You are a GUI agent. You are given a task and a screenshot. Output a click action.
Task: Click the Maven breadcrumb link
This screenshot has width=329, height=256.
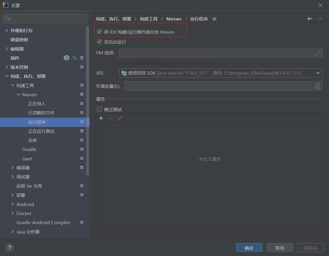click(x=174, y=19)
